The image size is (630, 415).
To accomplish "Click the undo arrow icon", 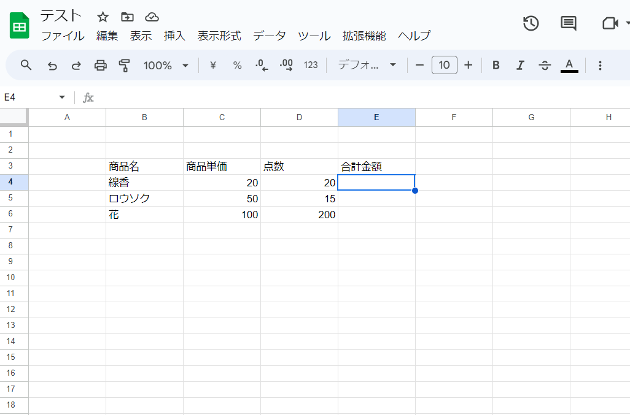I will click(x=52, y=65).
